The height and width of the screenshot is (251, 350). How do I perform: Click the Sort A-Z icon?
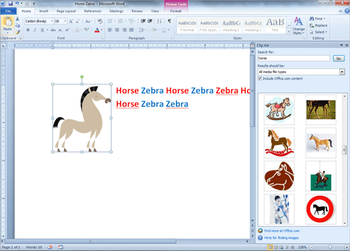(x=160, y=21)
